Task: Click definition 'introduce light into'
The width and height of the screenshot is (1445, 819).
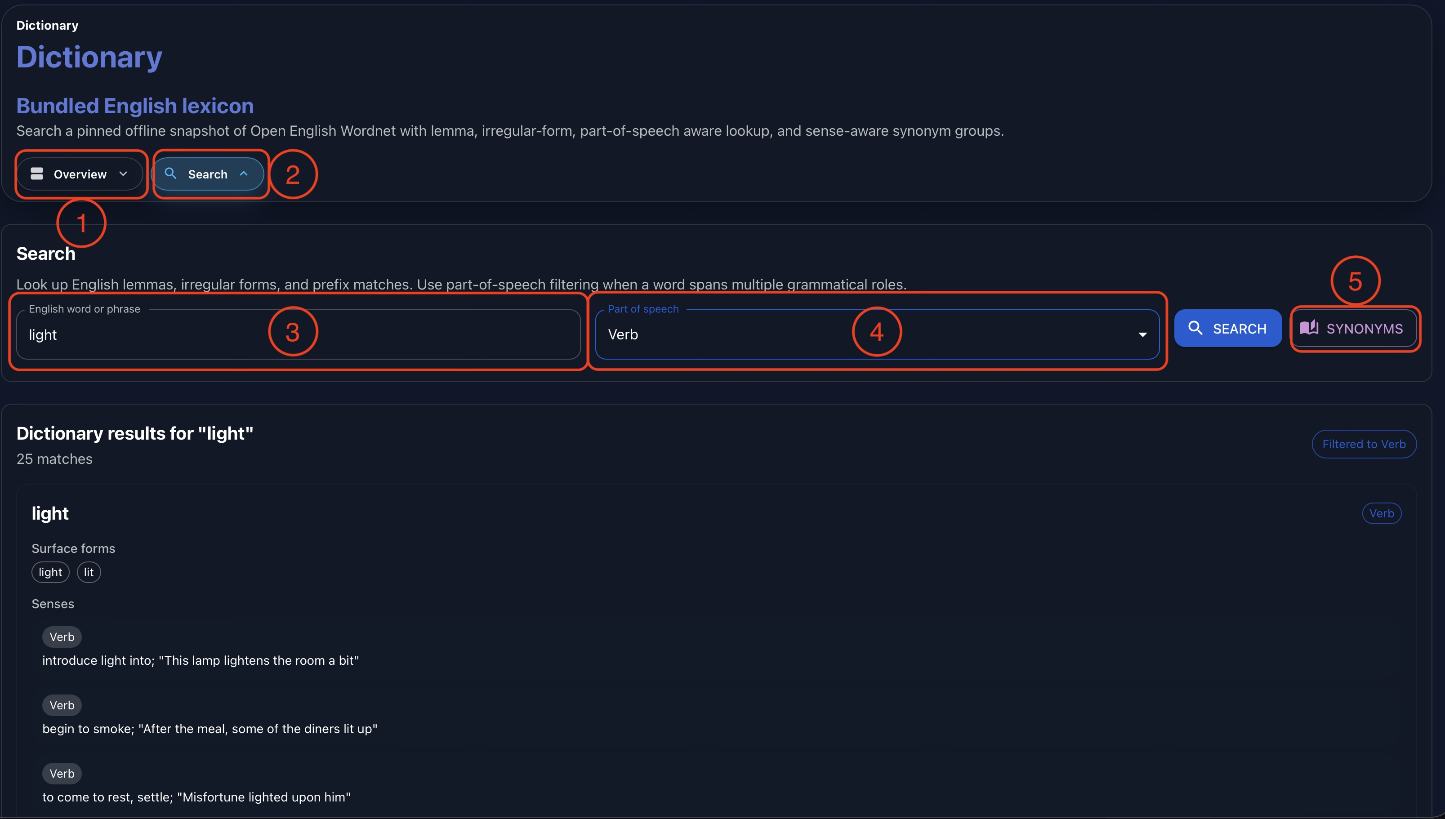Action: tap(201, 661)
